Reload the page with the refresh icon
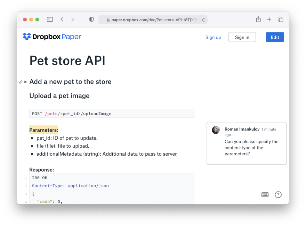 203,20
